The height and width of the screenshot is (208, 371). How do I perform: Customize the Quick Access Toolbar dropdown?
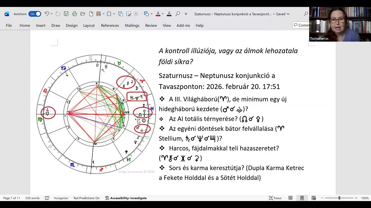click(x=186, y=14)
